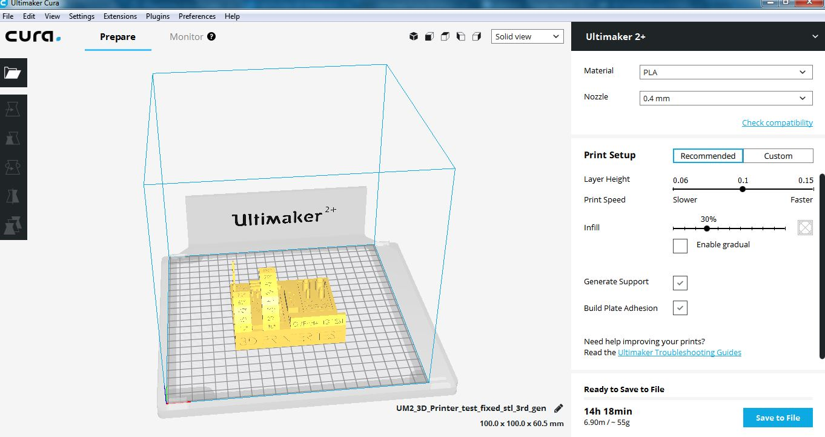Switch camera to left side view icon
Image resolution: width=825 pixels, height=437 pixels.
[461, 36]
